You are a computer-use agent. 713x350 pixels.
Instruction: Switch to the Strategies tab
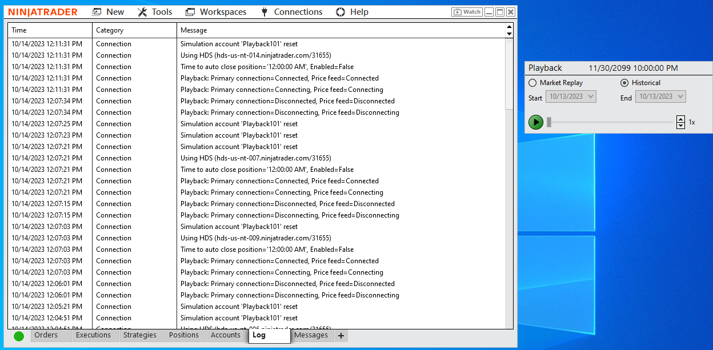pyautogui.click(x=140, y=335)
